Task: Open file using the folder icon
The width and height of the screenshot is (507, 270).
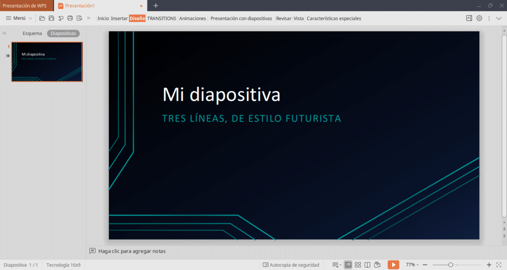Action: click(42, 18)
